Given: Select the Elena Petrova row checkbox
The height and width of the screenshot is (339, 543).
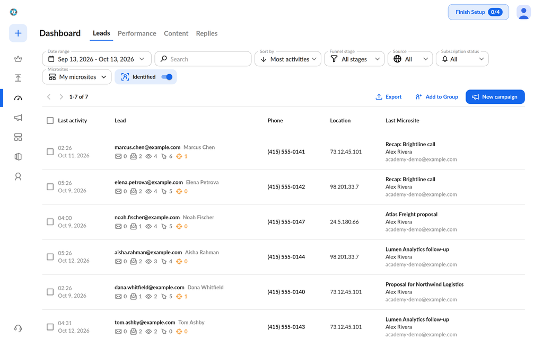Looking at the screenshot, I should pos(50,187).
